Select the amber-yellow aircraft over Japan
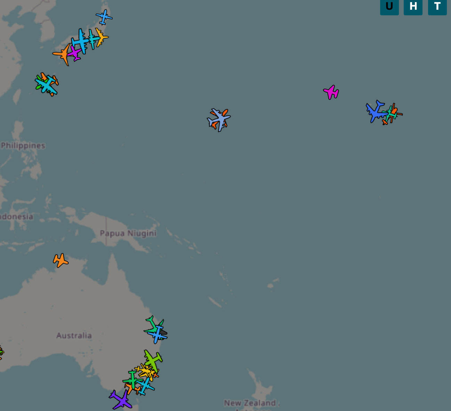 (x=101, y=37)
